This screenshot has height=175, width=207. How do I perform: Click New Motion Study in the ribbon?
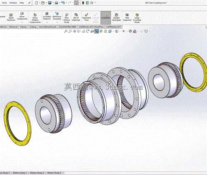[x=67, y=18]
